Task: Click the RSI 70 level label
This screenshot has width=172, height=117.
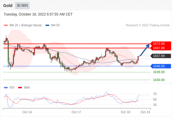Action: (155, 94)
